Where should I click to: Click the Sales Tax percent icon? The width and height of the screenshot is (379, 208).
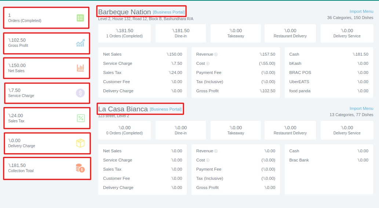81,118
